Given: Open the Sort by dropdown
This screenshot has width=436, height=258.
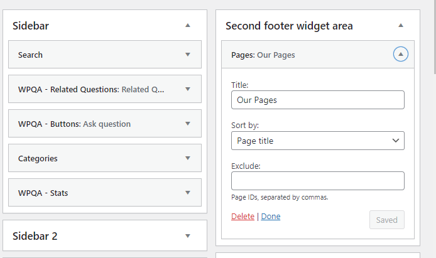Looking at the screenshot, I should 317,141.
